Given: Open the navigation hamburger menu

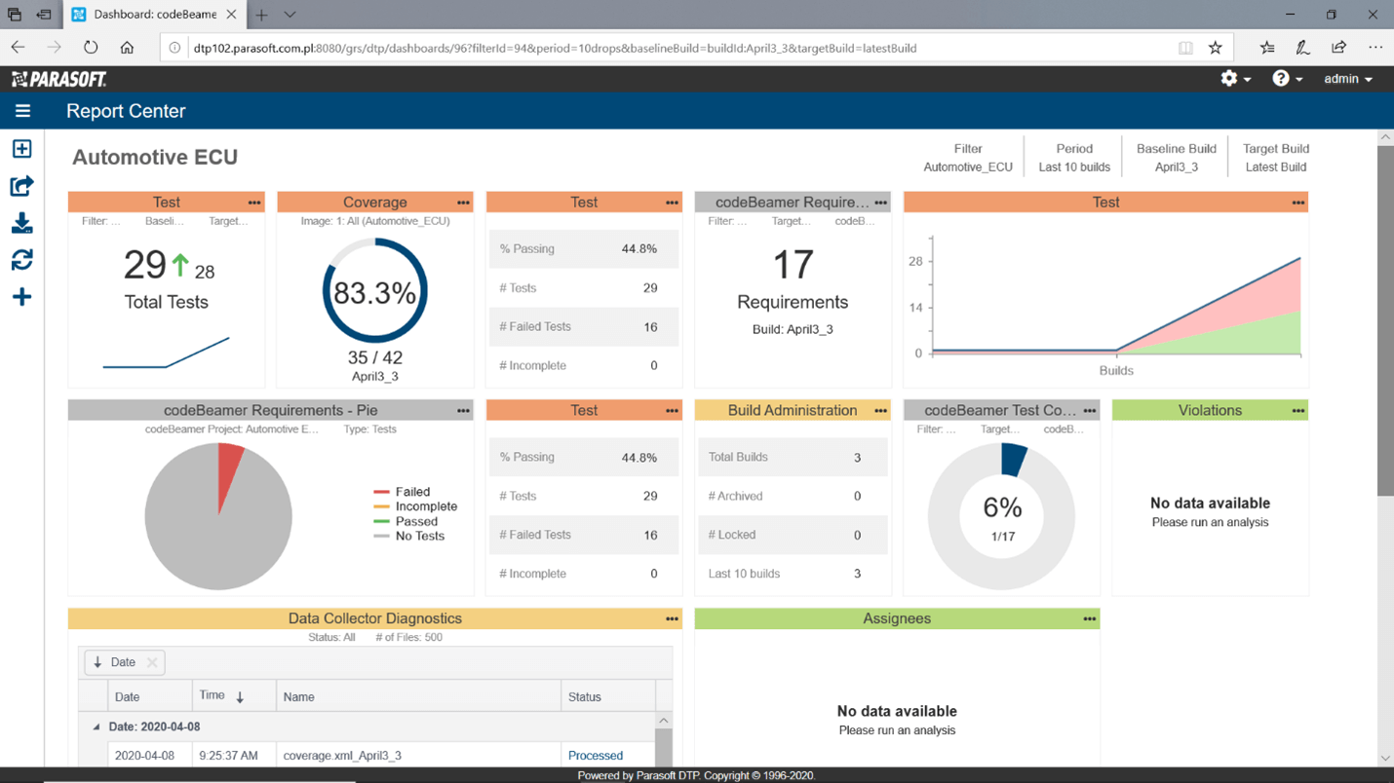Looking at the screenshot, I should (21, 111).
